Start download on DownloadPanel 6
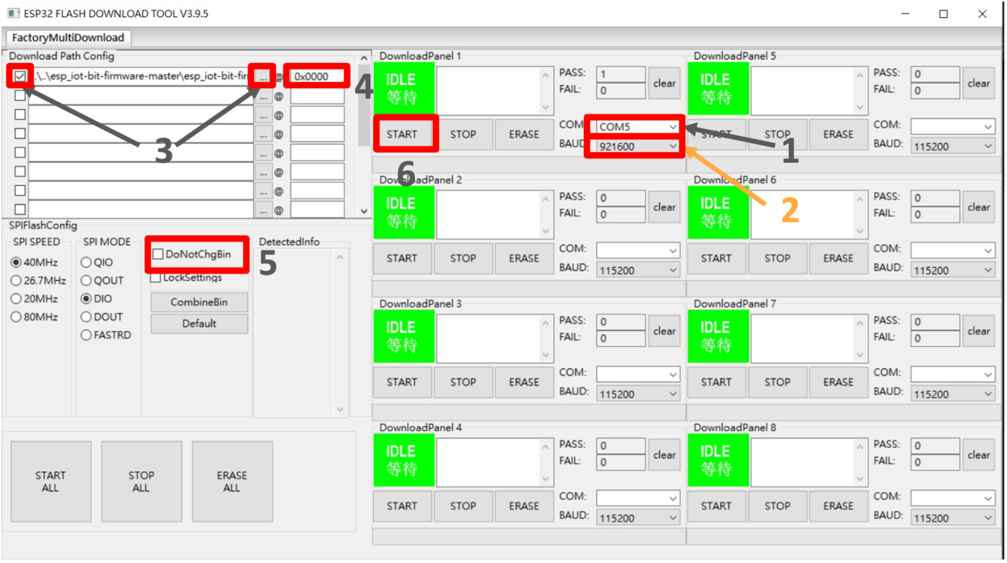 pos(716,258)
